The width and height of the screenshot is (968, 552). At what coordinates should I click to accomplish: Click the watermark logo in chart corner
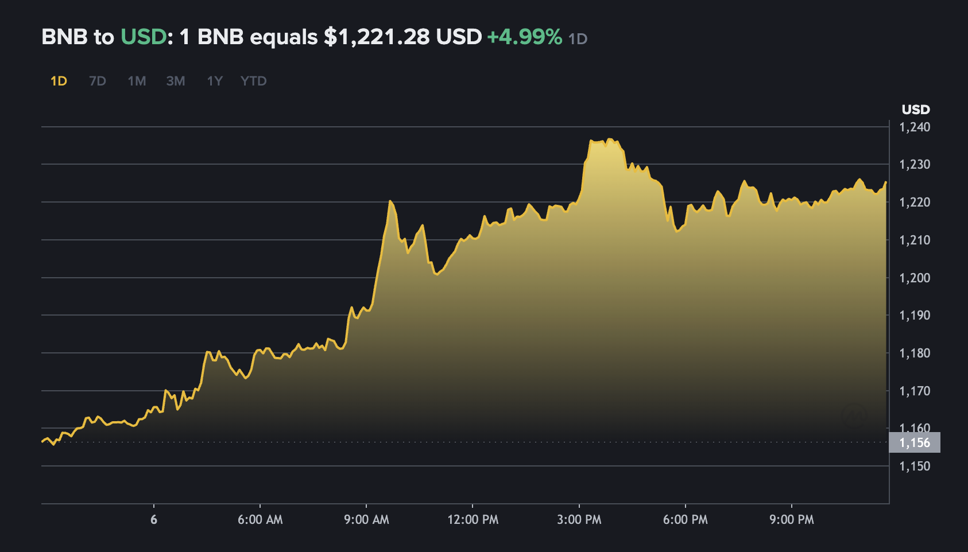pos(854,415)
